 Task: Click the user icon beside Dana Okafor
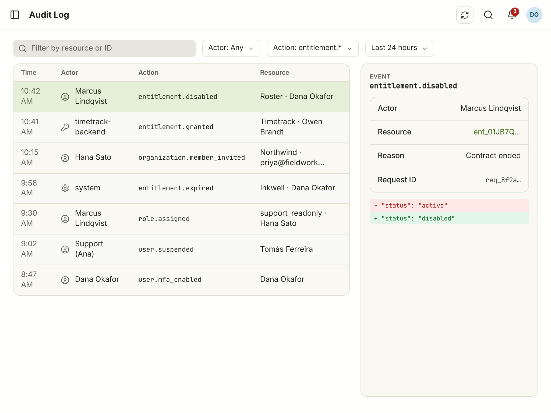click(x=65, y=280)
